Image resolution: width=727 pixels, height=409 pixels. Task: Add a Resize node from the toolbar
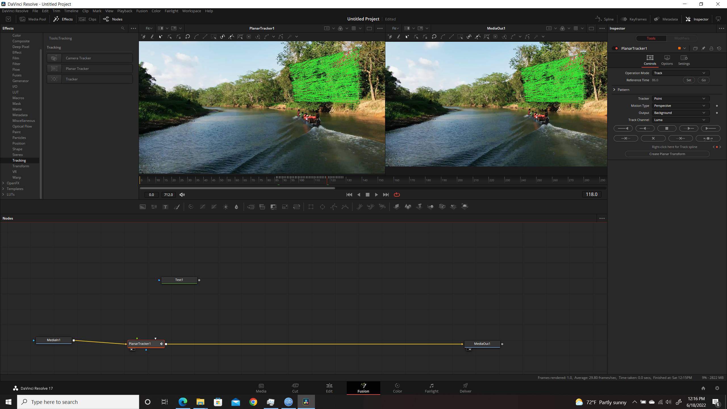pos(285,207)
